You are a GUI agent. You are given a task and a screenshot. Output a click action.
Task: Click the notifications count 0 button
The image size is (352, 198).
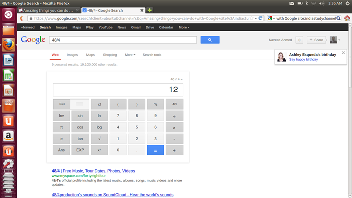point(299,40)
